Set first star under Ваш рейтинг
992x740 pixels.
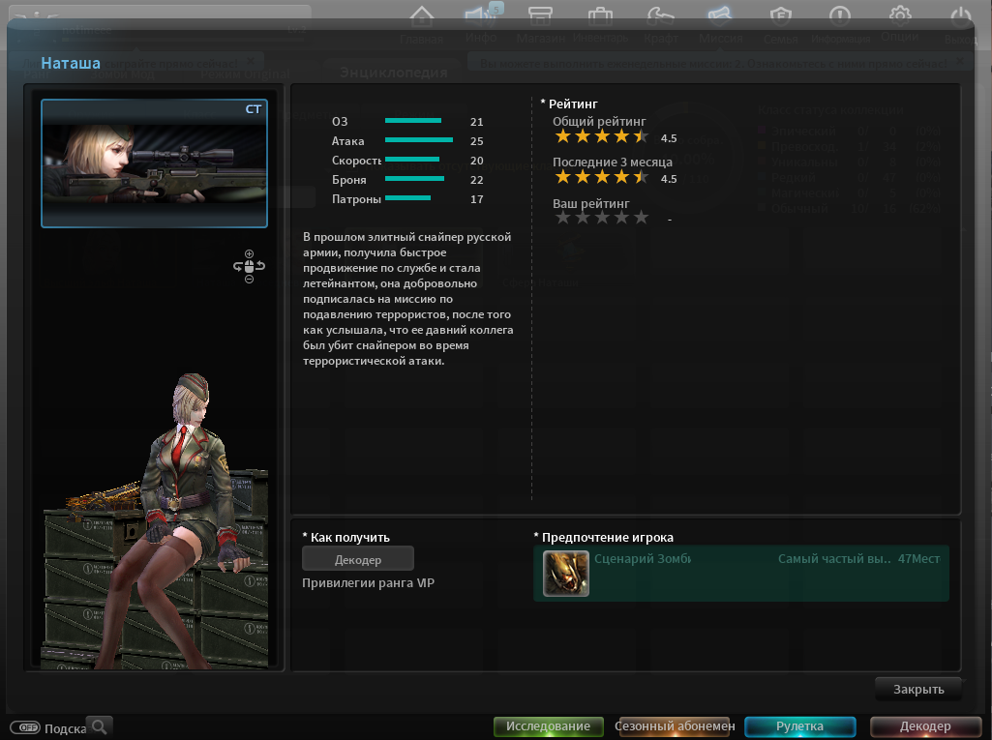pyautogui.click(x=562, y=218)
